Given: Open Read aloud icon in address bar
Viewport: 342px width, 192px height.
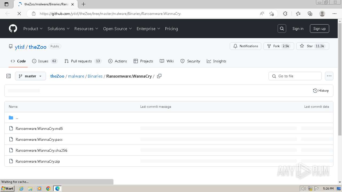Looking at the screenshot, I should click(x=262, y=14).
